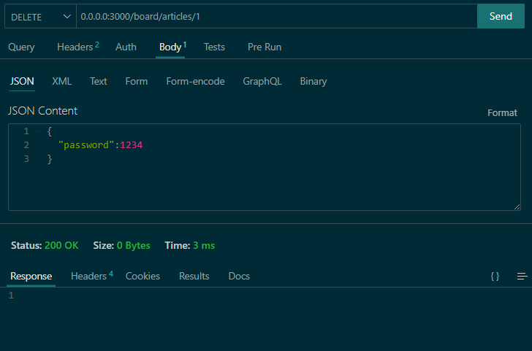This screenshot has height=351, width=532.
Task: Click the 0 Bytes size value
Action: tap(133, 245)
